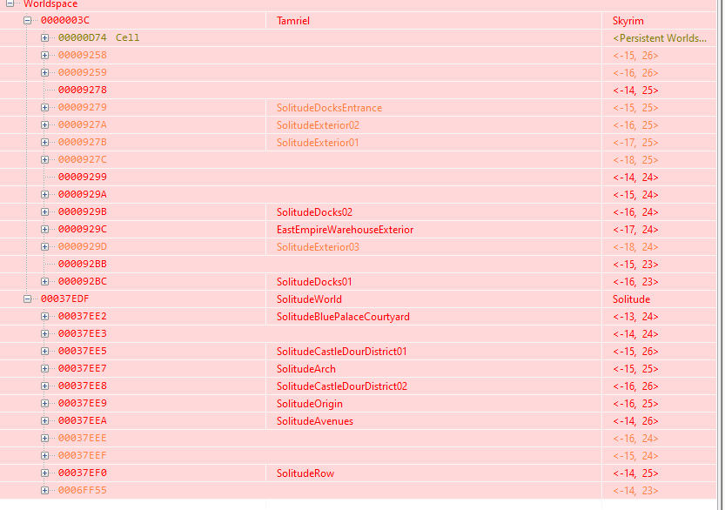Image resolution: width=725 pixels, height=510 pixels.
Task: Expand record 00009259
Action: click(x=45, y=72)
